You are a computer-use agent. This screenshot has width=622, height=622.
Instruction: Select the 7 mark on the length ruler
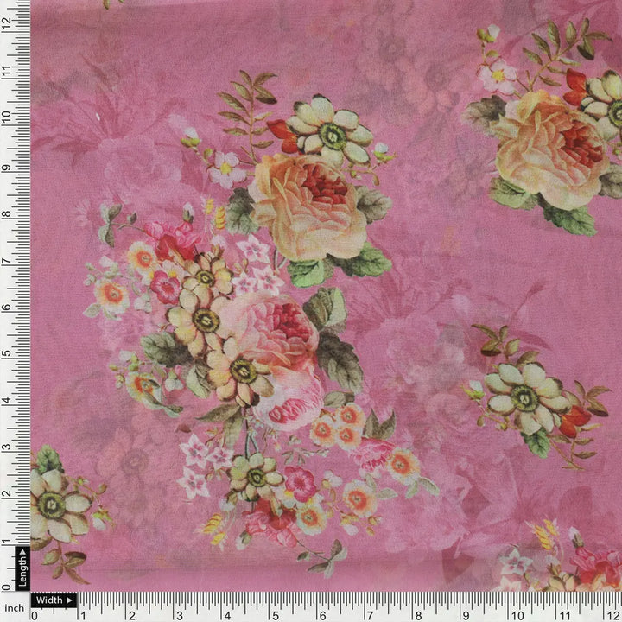[8, 260]
